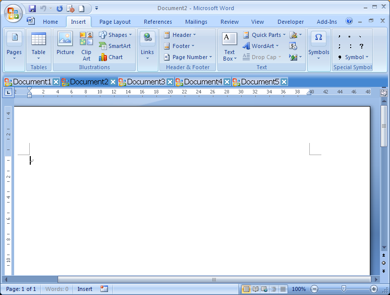Close the Document1 tab

tap(56, 82)
